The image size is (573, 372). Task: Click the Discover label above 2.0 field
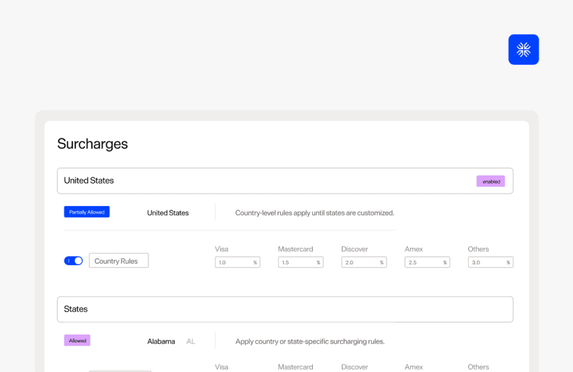tap(354, 249)
